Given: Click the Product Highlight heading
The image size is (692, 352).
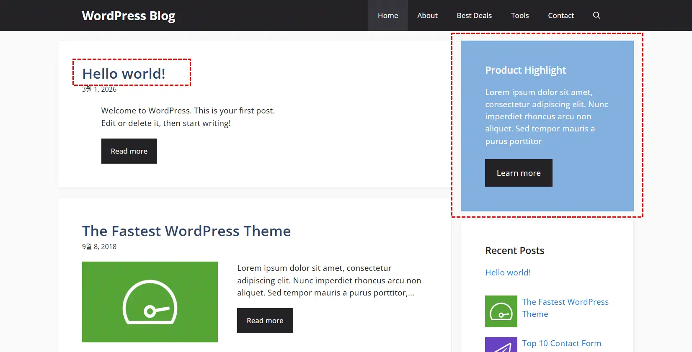Looking at the screenshot, I should coord(525,70).
